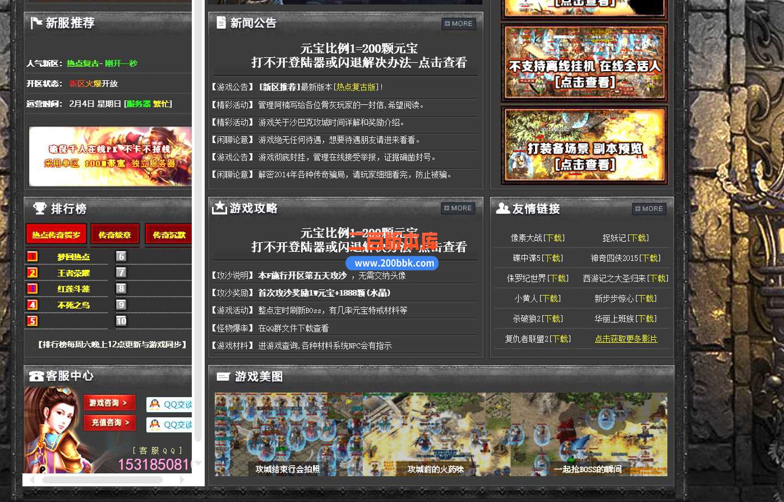This screenshot has height=502, width=784.
Task: Click the 游戏咨询 red button
Action: 109,403
